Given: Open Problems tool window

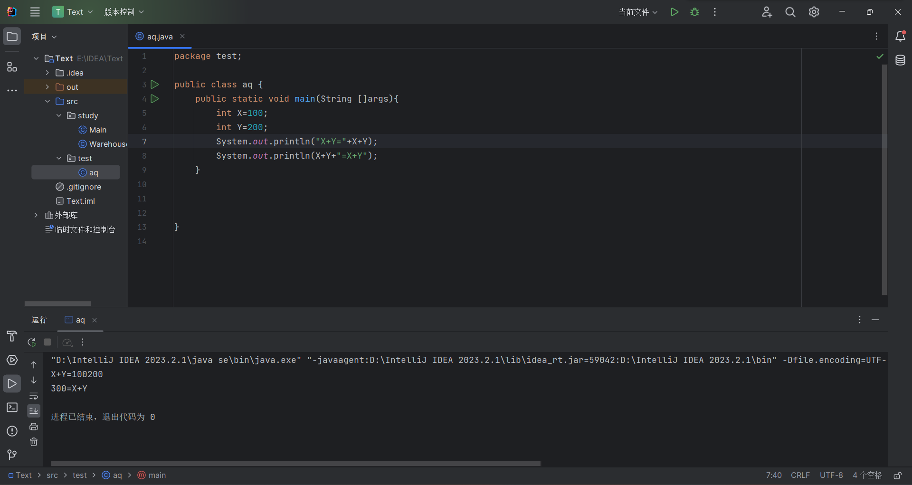Looking at the screenshot, I should pos(12,431).
